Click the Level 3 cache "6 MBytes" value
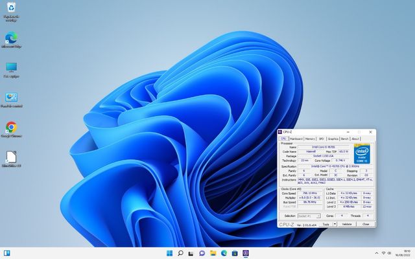 pos(349,207)
